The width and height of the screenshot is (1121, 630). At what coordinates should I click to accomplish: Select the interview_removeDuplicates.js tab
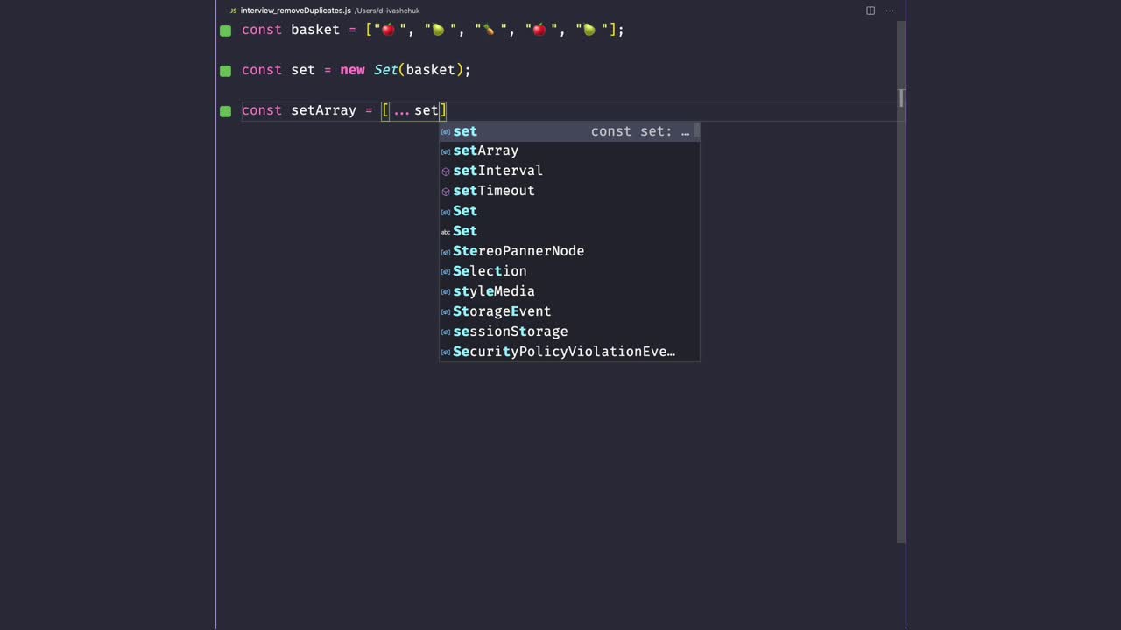point(295,10)
